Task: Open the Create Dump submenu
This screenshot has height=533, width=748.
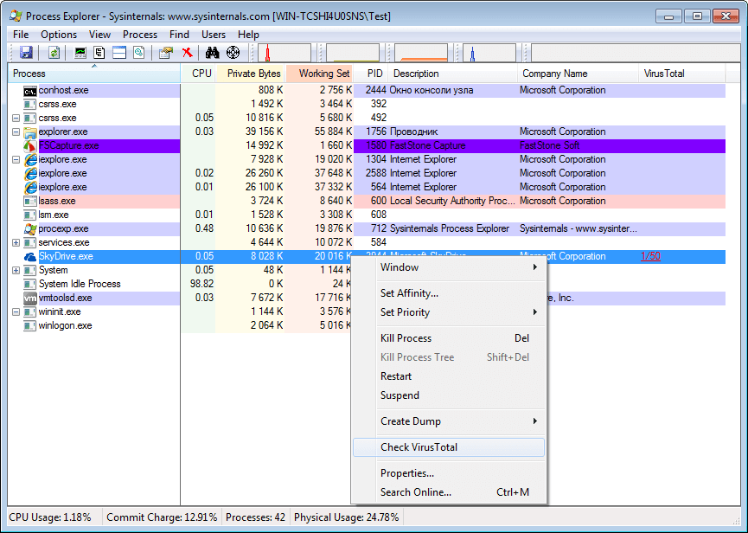Action: click(449, 421)
